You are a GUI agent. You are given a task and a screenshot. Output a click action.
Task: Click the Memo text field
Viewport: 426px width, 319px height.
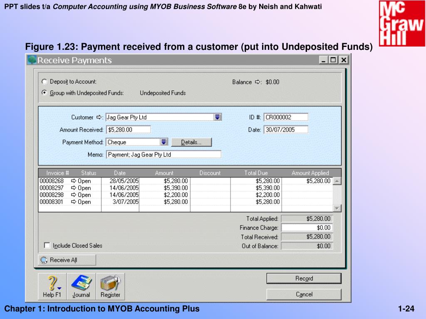pyautogui.click(x=163, y=155)
